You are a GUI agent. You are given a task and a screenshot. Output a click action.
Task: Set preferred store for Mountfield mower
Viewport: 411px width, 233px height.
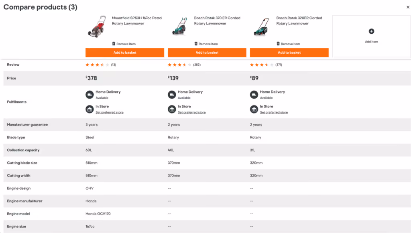(x=109, y=112)
